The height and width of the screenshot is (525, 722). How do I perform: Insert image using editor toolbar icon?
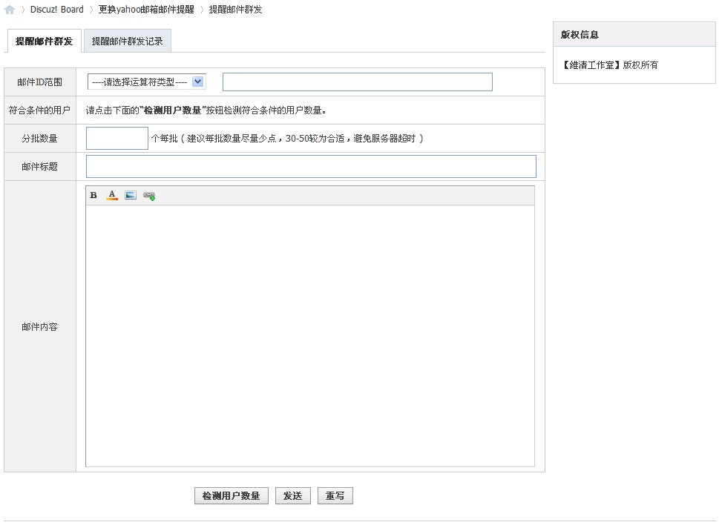[131, 195]
